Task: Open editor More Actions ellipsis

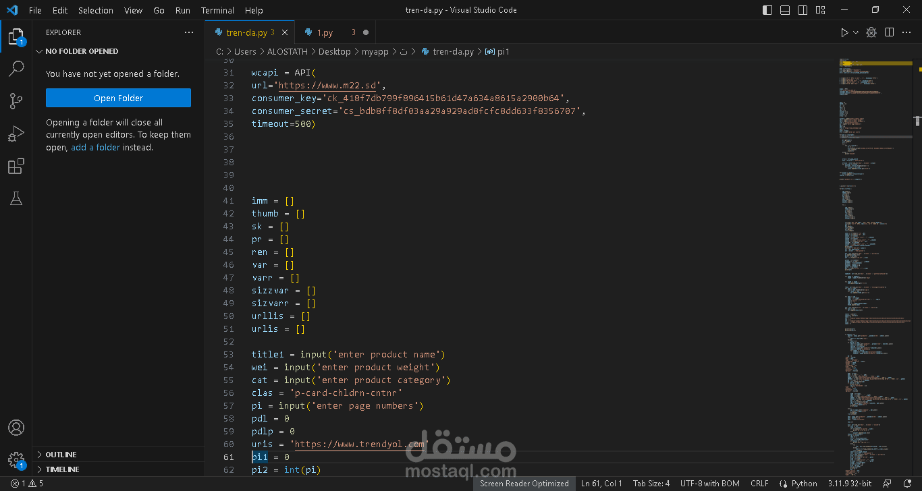Action: [x=906, y=32]
